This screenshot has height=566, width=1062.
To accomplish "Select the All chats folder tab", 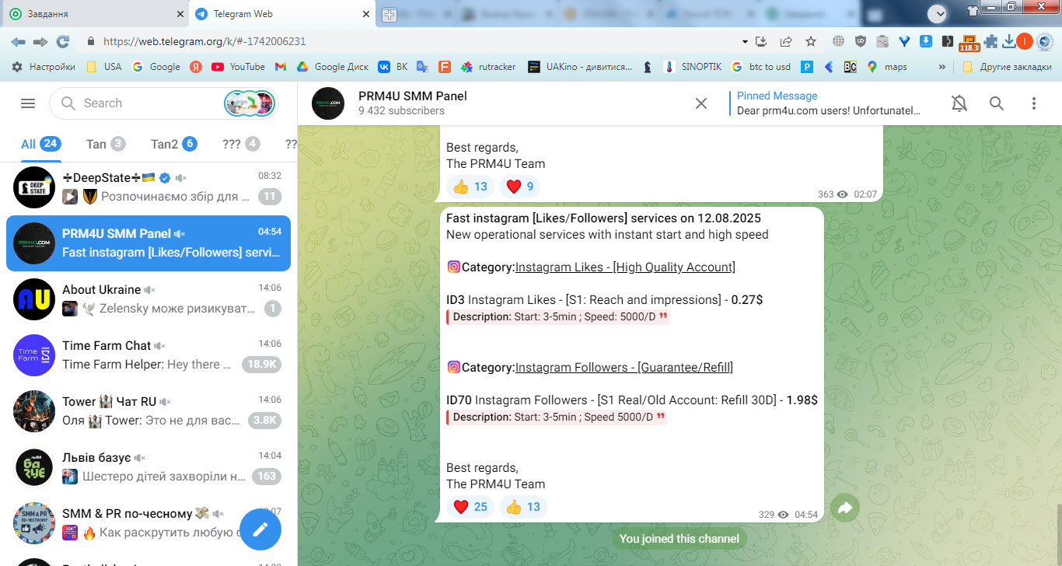I will (x=41, y=144).
